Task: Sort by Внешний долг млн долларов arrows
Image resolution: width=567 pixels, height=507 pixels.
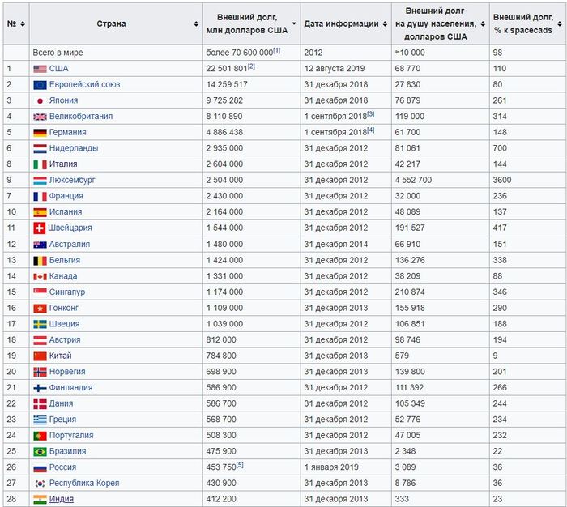Action: 293,24
